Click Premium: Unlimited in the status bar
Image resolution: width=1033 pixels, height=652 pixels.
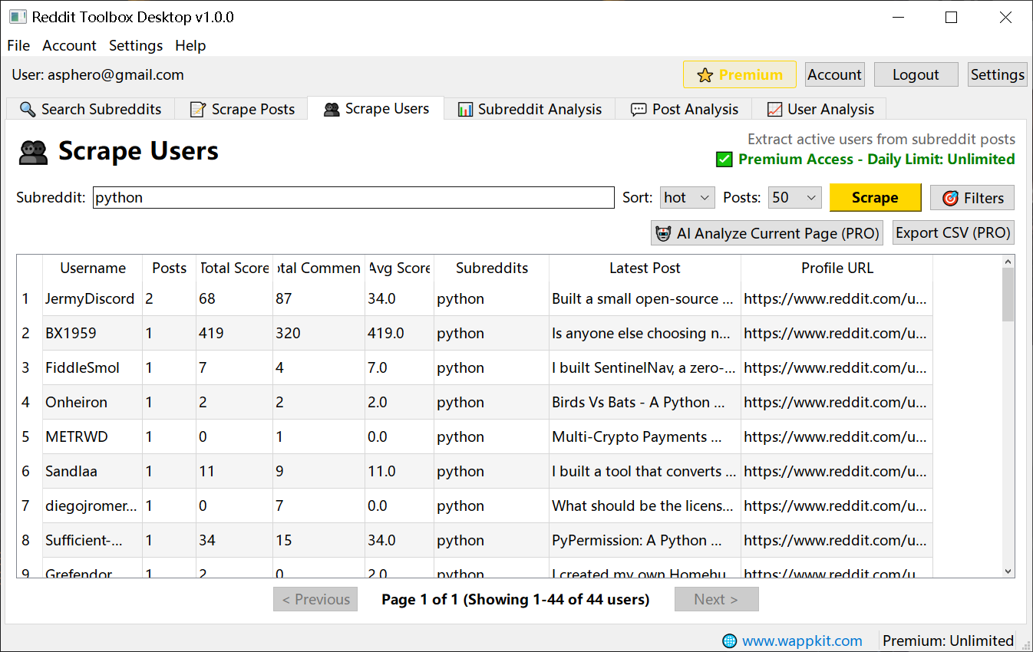[x=948, y=640]
